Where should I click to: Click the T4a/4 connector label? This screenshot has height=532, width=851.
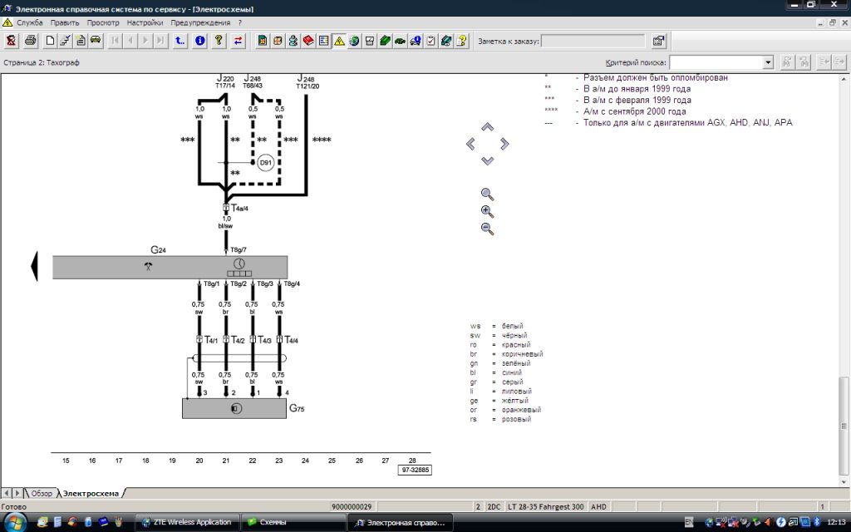(x=240, y=208)
